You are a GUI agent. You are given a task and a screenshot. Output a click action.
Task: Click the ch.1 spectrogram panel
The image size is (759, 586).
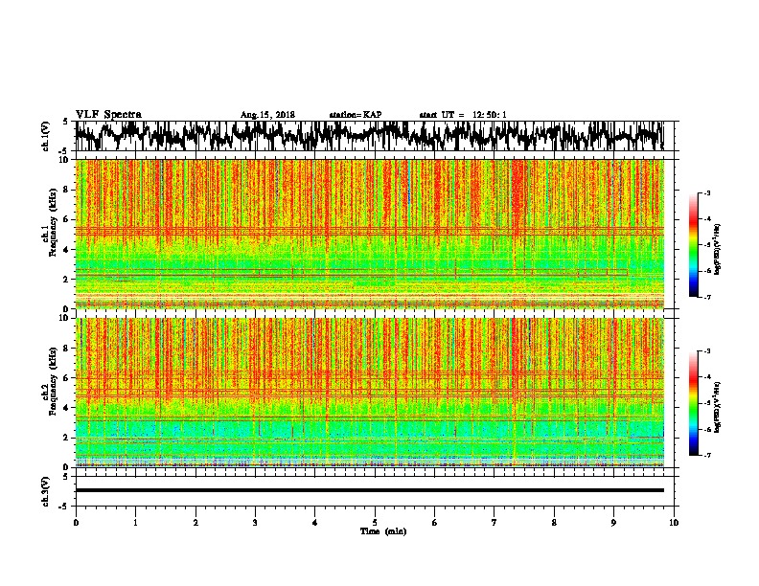tap(370, 234)
